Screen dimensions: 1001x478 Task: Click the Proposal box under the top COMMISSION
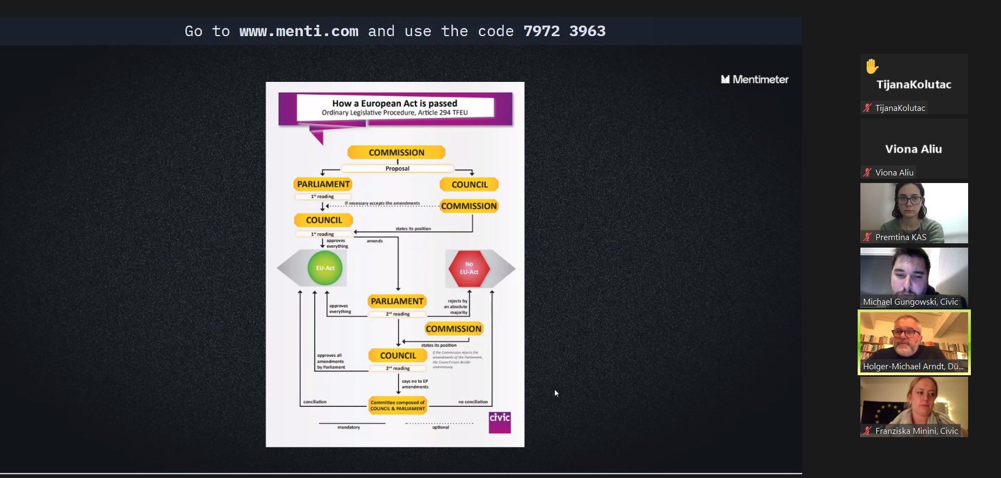397,168
